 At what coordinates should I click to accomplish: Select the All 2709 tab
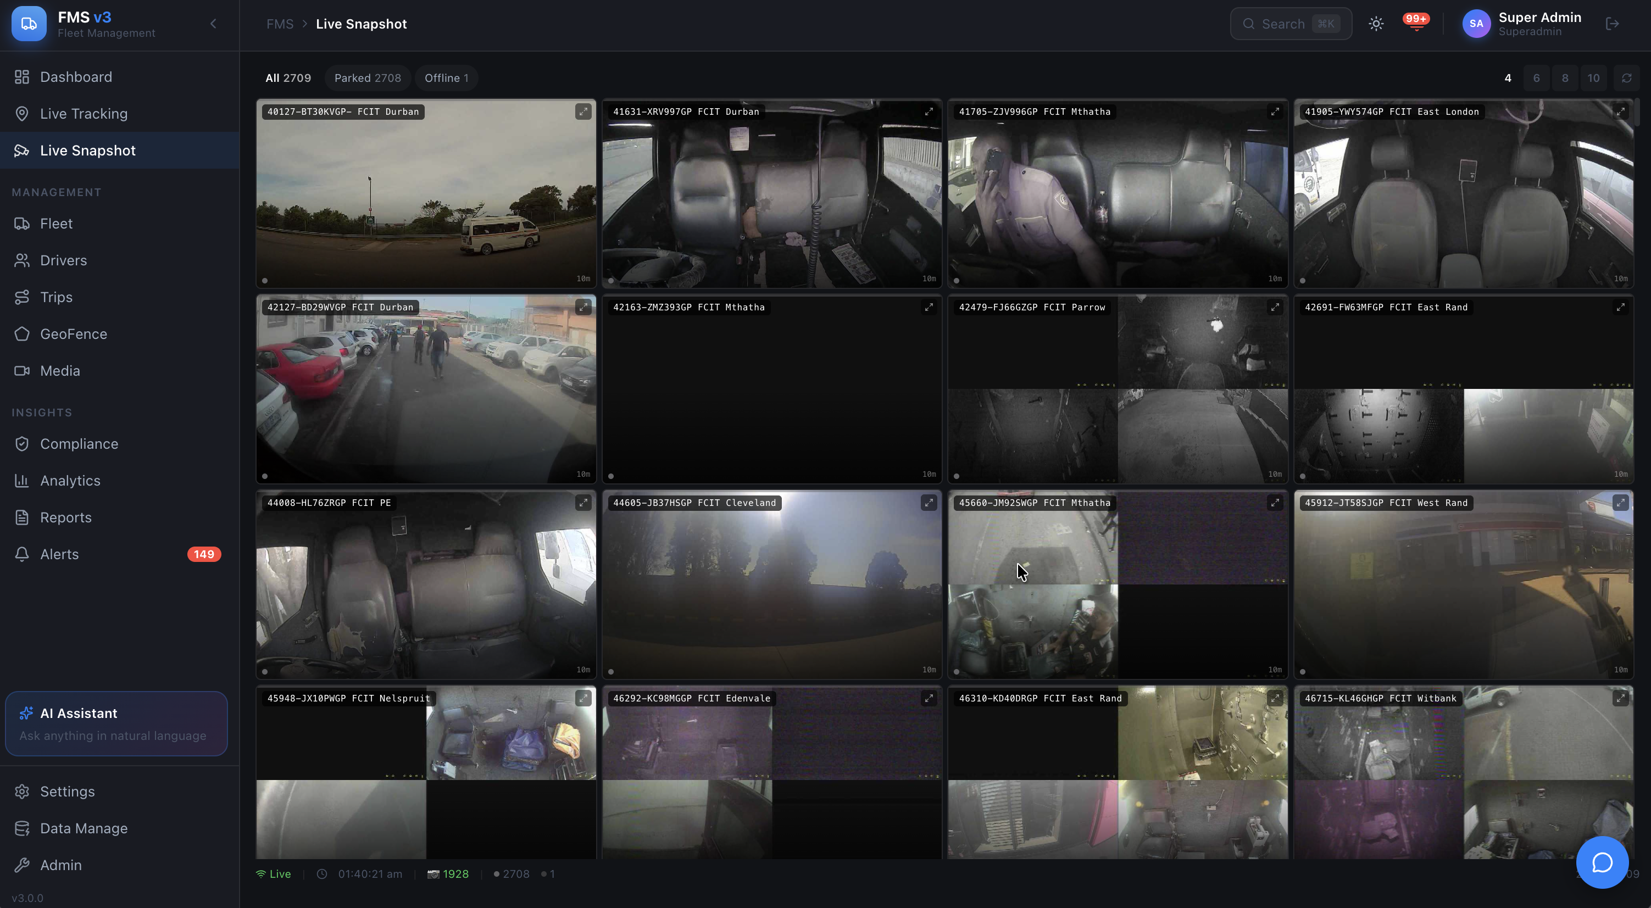288,77
